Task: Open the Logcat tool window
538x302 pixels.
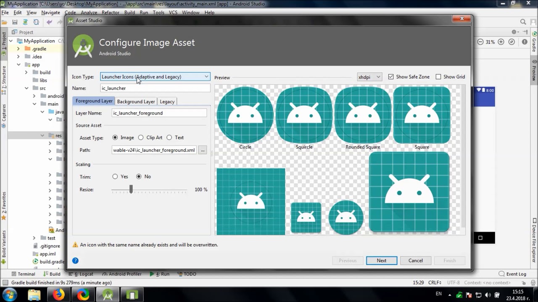Action: coord(82,274)
